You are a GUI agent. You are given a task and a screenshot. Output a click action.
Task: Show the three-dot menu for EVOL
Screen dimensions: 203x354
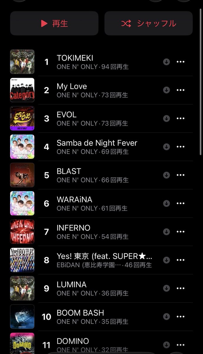(x=180, y=118)
